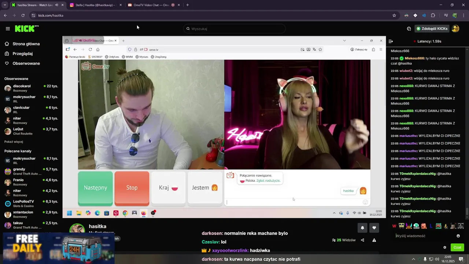This screenshot has width=469, height=264.
Task: Click Następny button in streamed Ome.tv
Action: (x=95, y=188)
